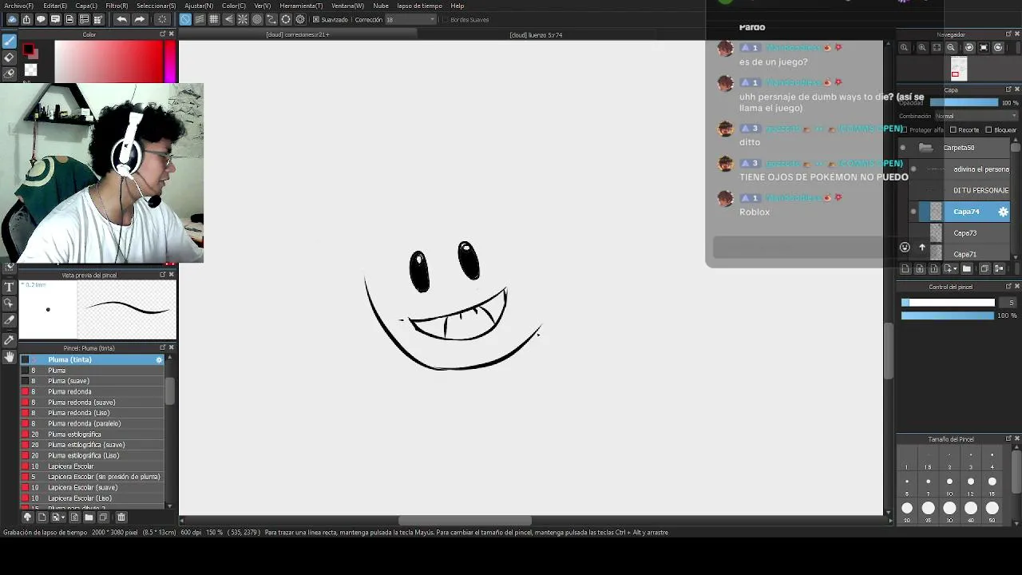Create new layer in Layer panel
1022x575 pixels.
tap(905, 269)
